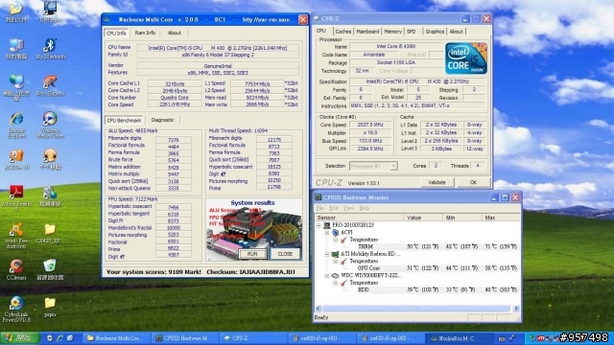Open the Caches tab in CPU-Z
614x345 pixels.
pos(343,32)
